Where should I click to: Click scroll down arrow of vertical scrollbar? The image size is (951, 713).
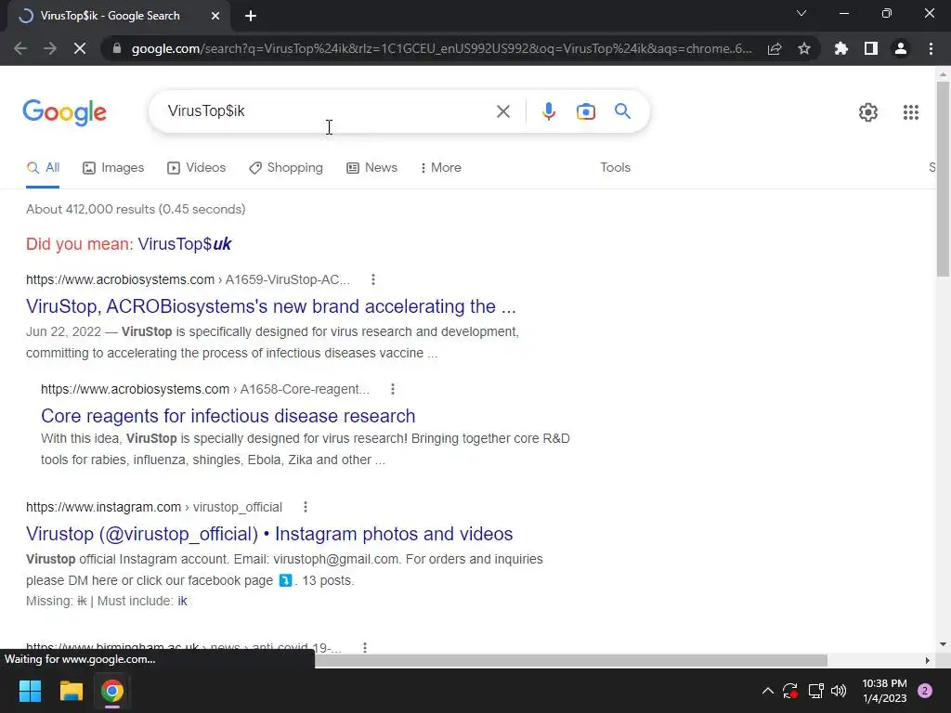click(x=943, y=644)
